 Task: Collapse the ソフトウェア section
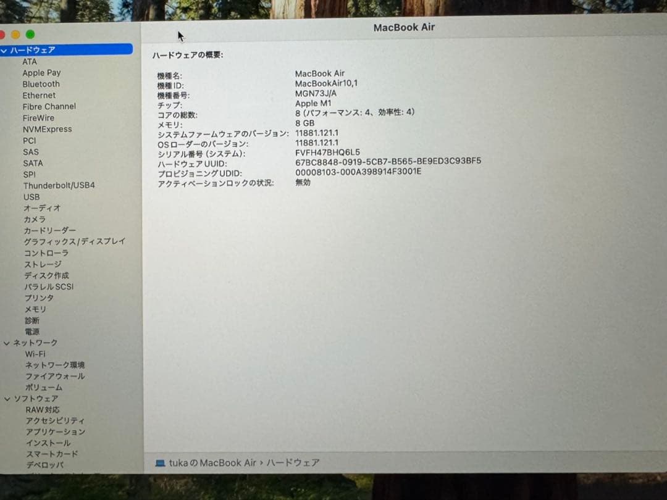click(x=6, y=399)
